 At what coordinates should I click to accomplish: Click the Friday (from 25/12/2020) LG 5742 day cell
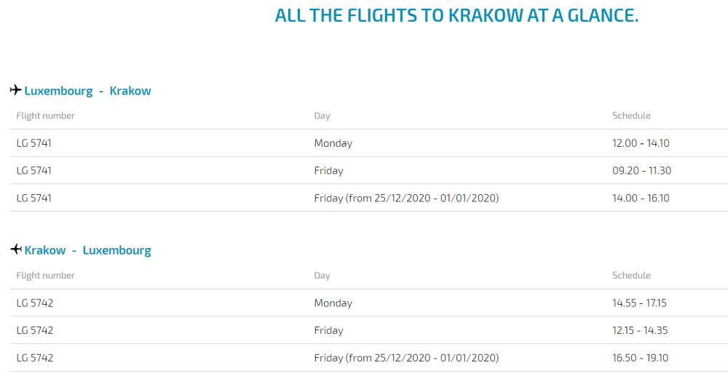406,358
